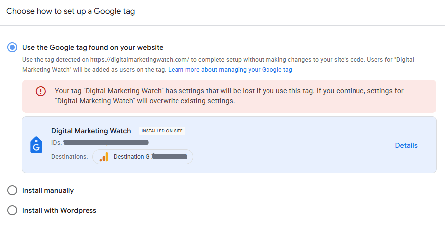Click the 'Destinations:' label
Screen dimensions: 445x225
point(69,157)
